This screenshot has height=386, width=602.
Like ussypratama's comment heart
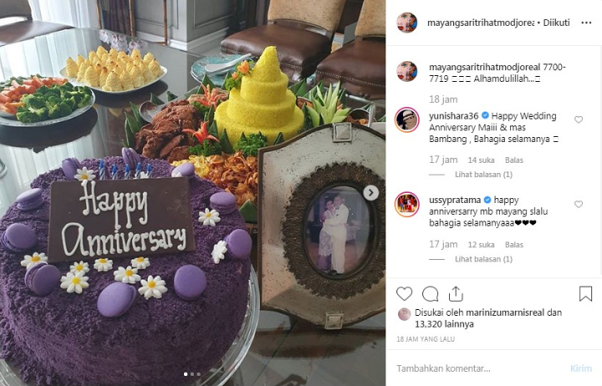pos(579,204)
